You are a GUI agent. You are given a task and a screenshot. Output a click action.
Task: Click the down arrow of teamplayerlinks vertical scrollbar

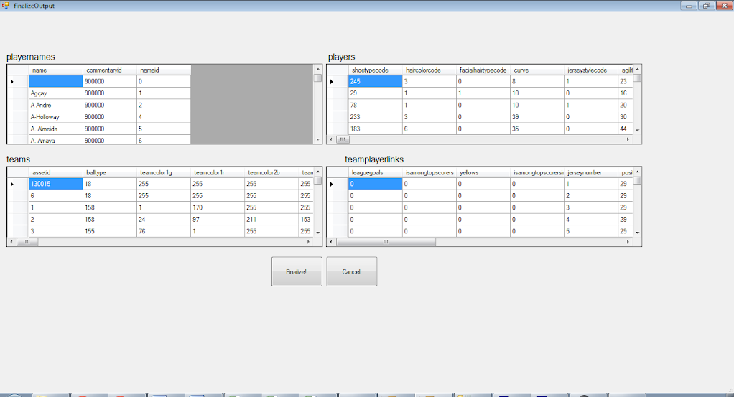(x=637, y=233)
